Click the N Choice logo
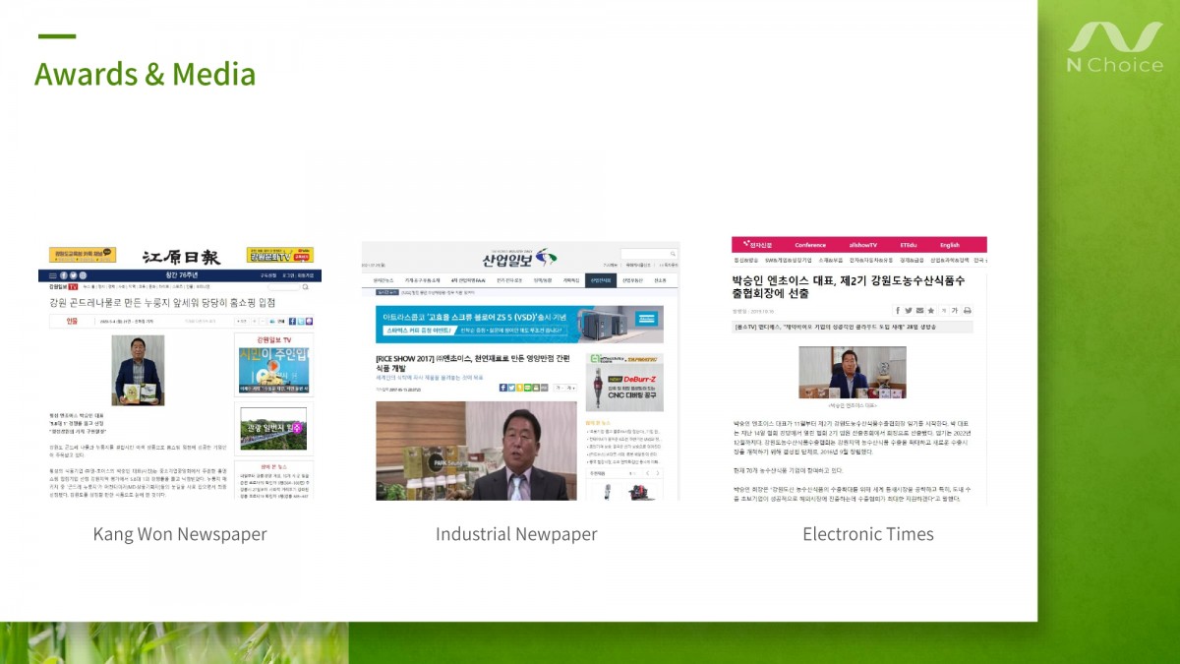The width and height of the screenshot is (1180, 664). point(1114,47)
